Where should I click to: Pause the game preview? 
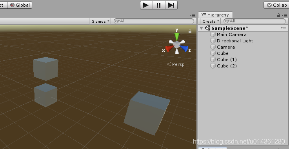pos(159,5)
